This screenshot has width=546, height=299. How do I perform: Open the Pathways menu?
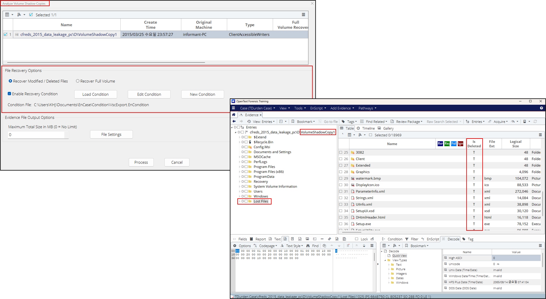367,108
